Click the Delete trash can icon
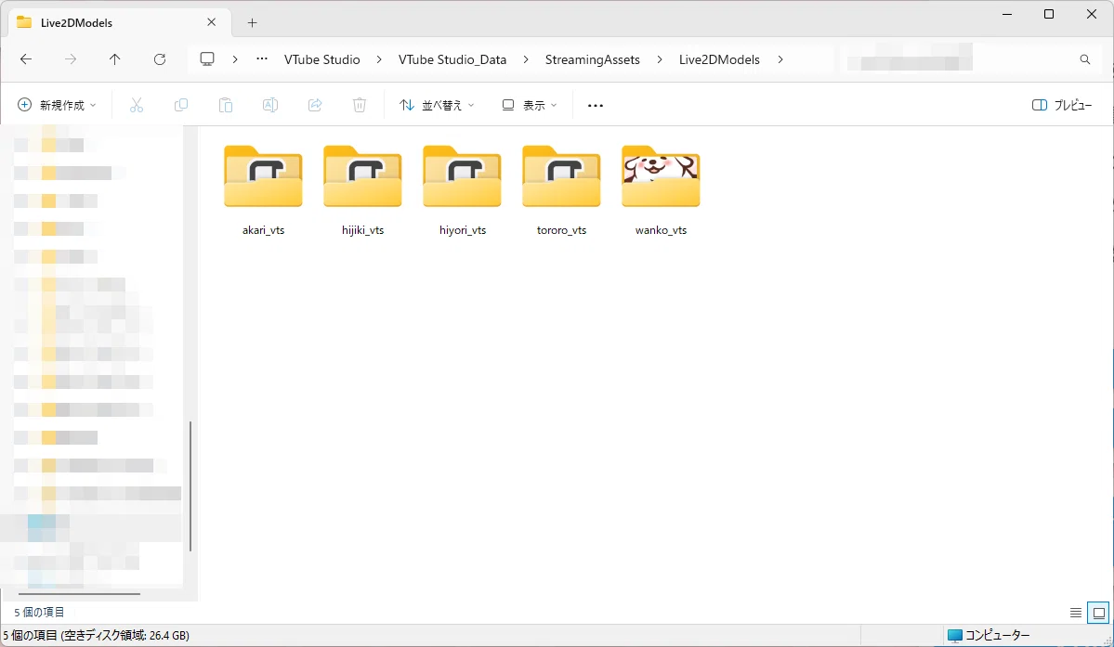The height and width of the screenshot is (647, 1114). 360,105
